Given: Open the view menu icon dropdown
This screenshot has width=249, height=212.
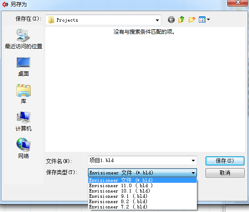Looking at the screenshot, I should pyautogui.click(x=204, y=19).
